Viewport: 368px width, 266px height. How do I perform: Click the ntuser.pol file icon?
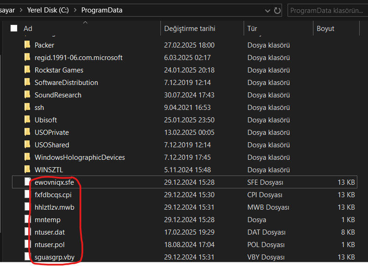tap(28, 244)
